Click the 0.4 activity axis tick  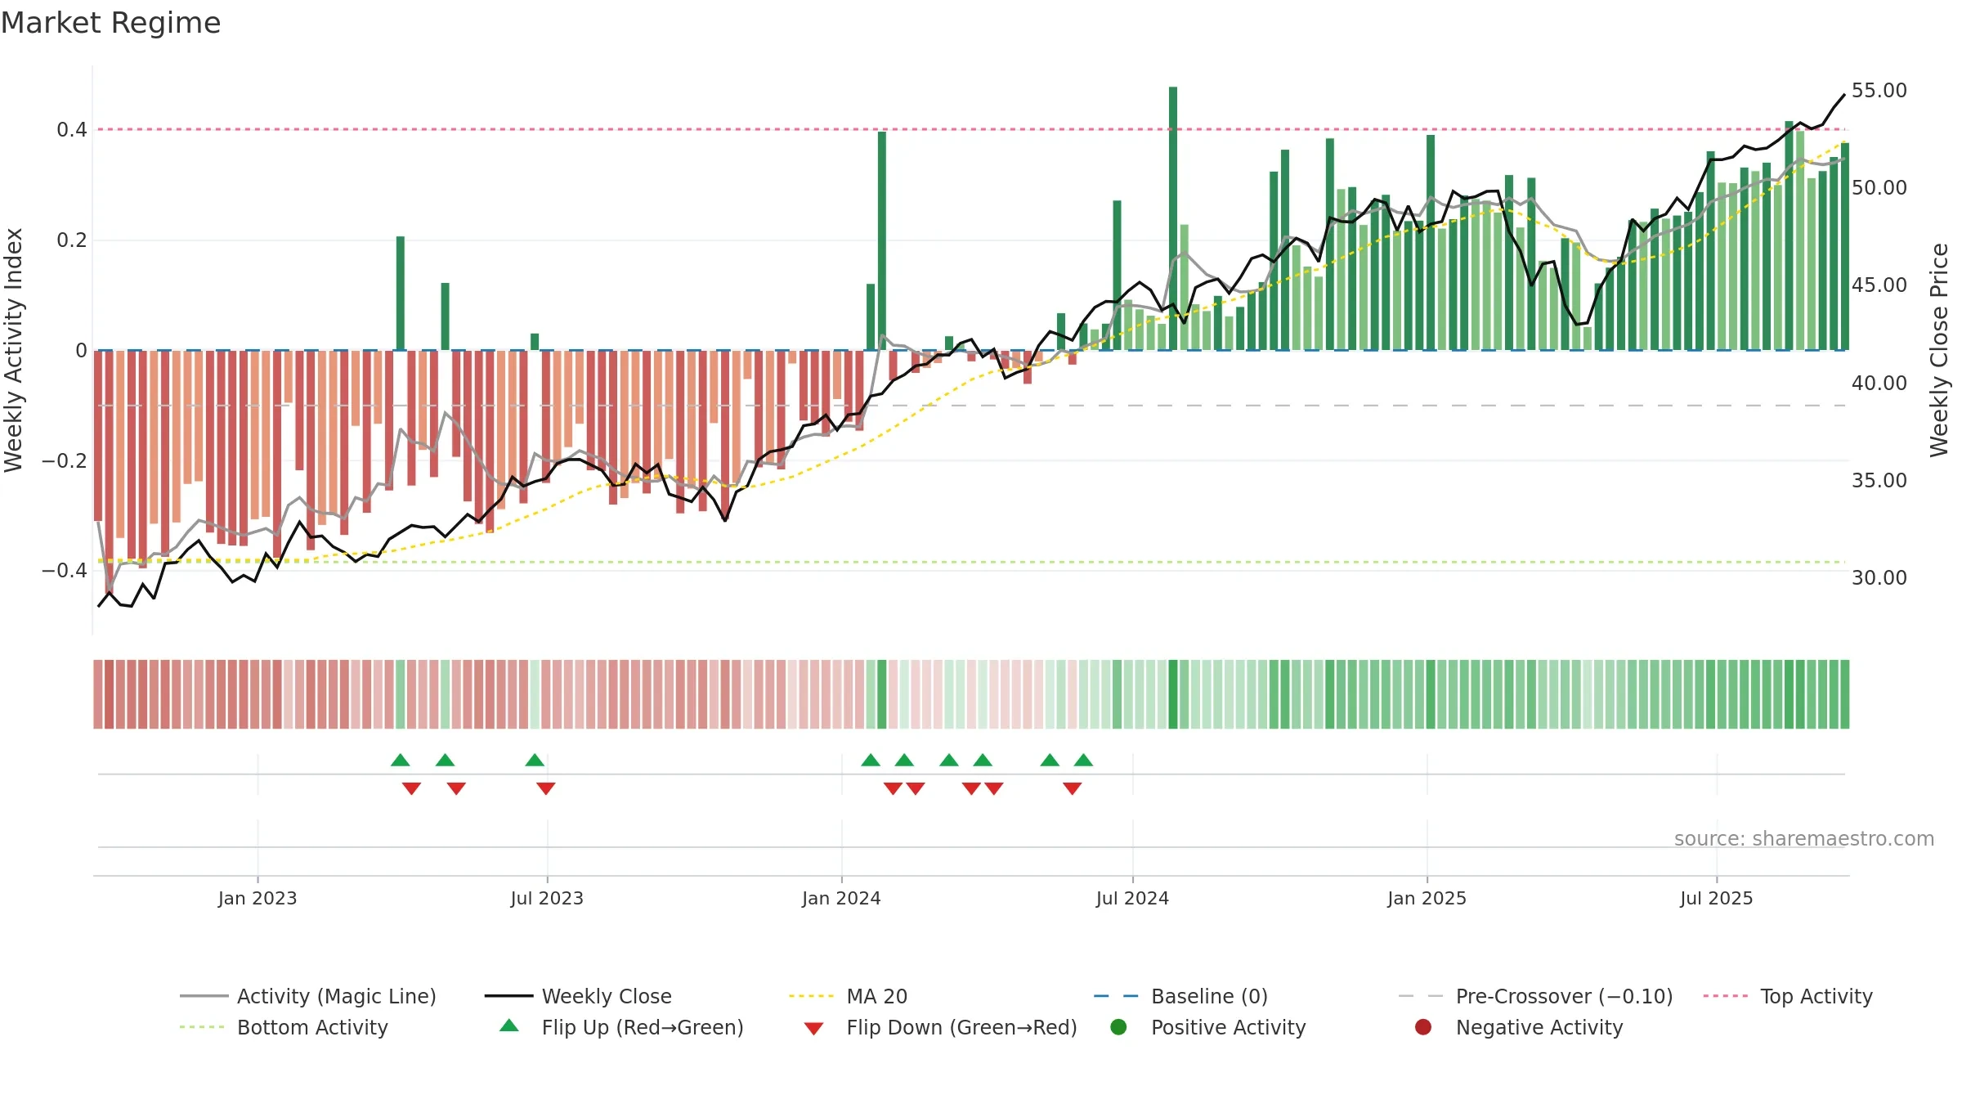(x=72, y=130)
